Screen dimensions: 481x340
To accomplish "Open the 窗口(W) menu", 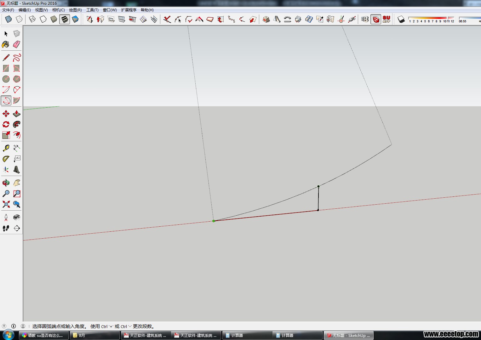I will [110, 10].
